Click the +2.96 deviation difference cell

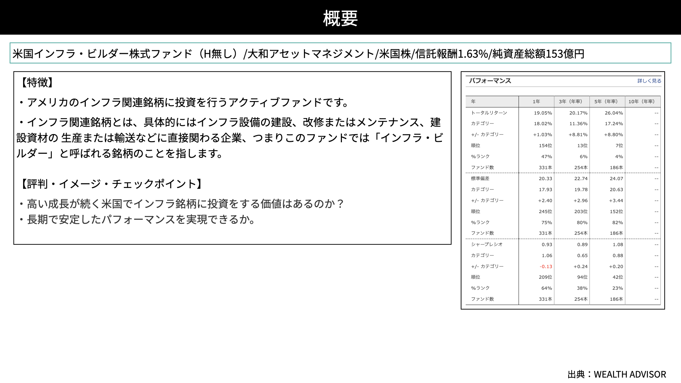pyautogui.click(x=580, y=201)
